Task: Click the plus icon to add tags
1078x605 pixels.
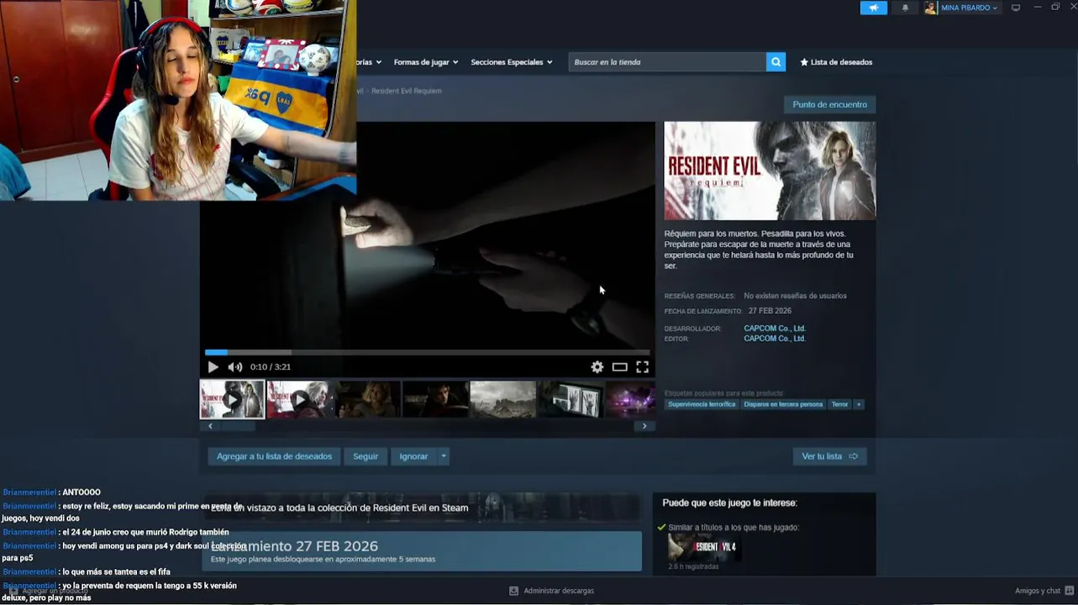Action: 859,404
